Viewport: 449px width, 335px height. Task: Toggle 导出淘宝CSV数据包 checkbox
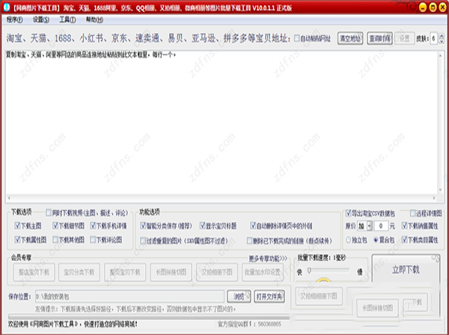point(348,213)
